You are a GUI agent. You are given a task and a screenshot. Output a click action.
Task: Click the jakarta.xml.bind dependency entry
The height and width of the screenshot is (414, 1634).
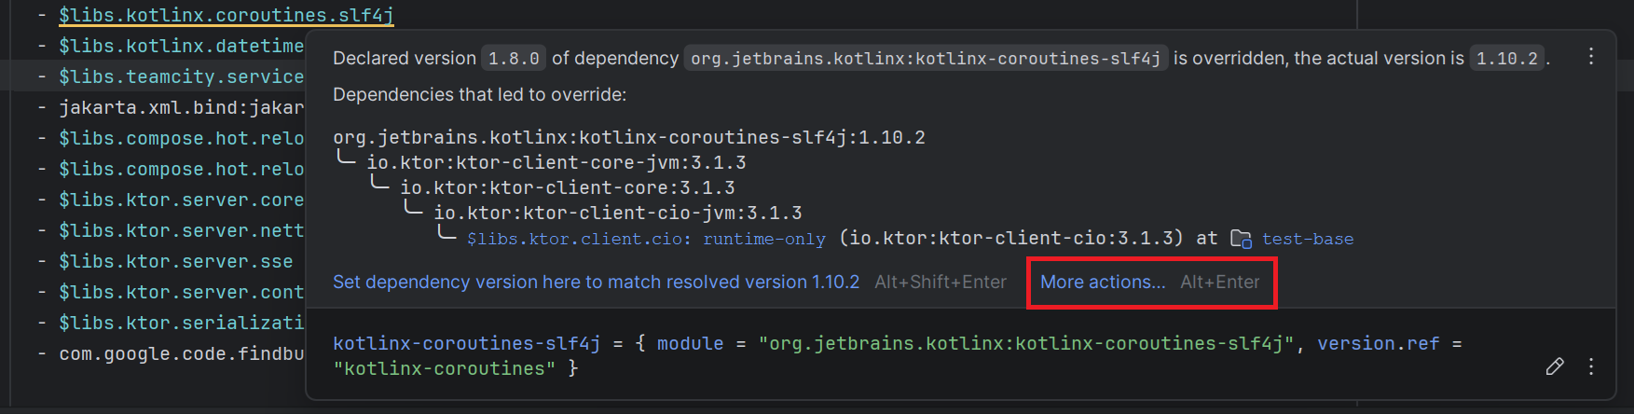[x=181, y=107]
